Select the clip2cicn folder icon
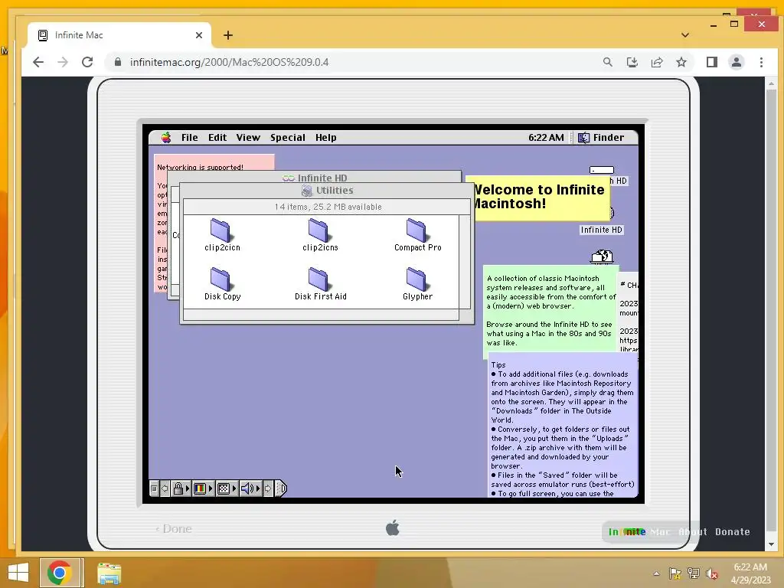The height and width of the screenshot is (588, 784). click(x=220, y=230)
